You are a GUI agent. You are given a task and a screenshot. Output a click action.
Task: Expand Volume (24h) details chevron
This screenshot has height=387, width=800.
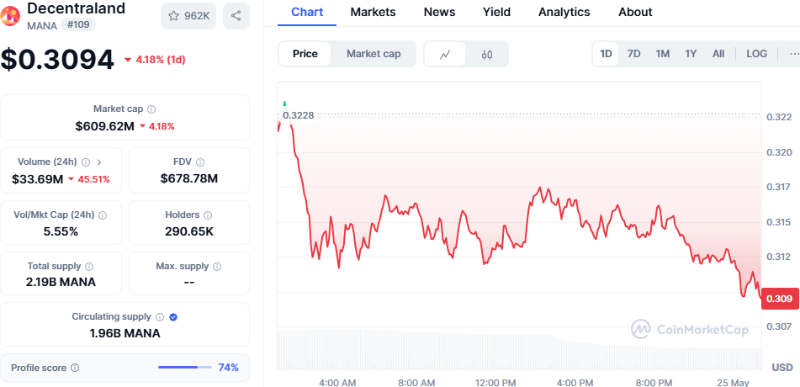pyautogui.click(x=99, y=162)
